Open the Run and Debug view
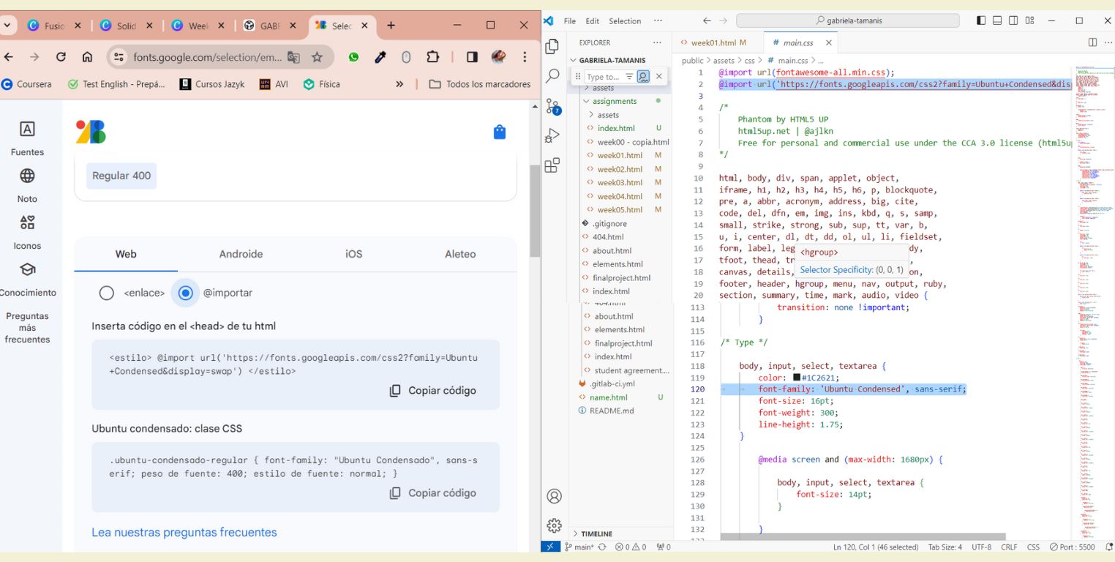The width and height of the screenshot is (1115, 562). tap(553, 135)
